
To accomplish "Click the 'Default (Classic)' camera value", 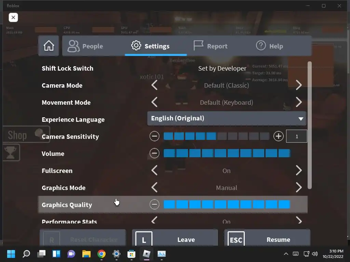I will pyautogui.click(x=227, y=85).
